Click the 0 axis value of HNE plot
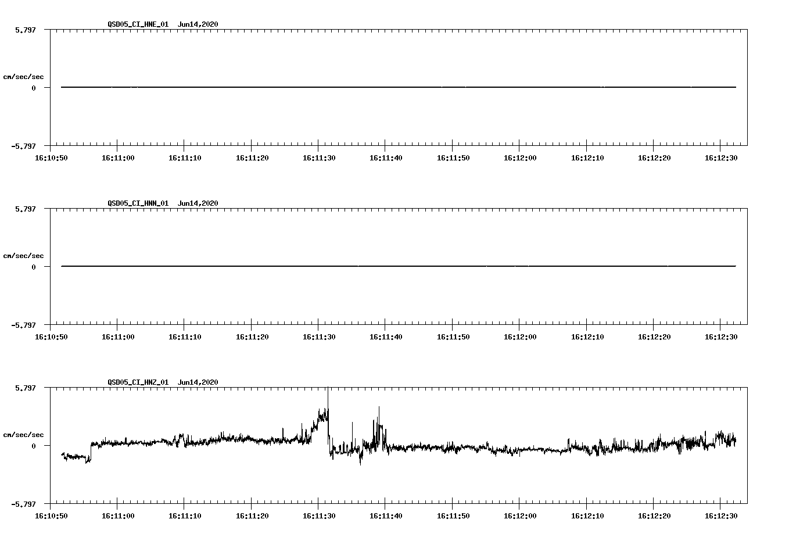The width and height of the screenshot is (789, 537). pyautogui.click(x=34, y=88)
